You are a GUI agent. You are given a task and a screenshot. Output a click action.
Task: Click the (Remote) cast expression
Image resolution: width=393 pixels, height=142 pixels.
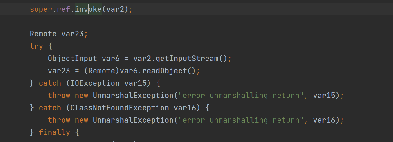point(102,71)
